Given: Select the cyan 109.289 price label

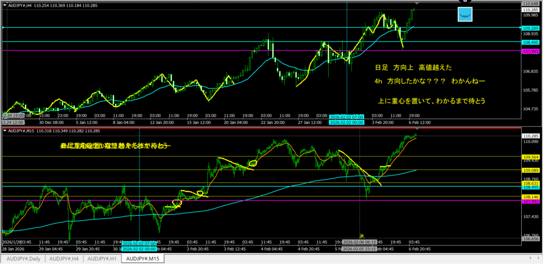Looking at the screenshot, I should click(531, 28).
